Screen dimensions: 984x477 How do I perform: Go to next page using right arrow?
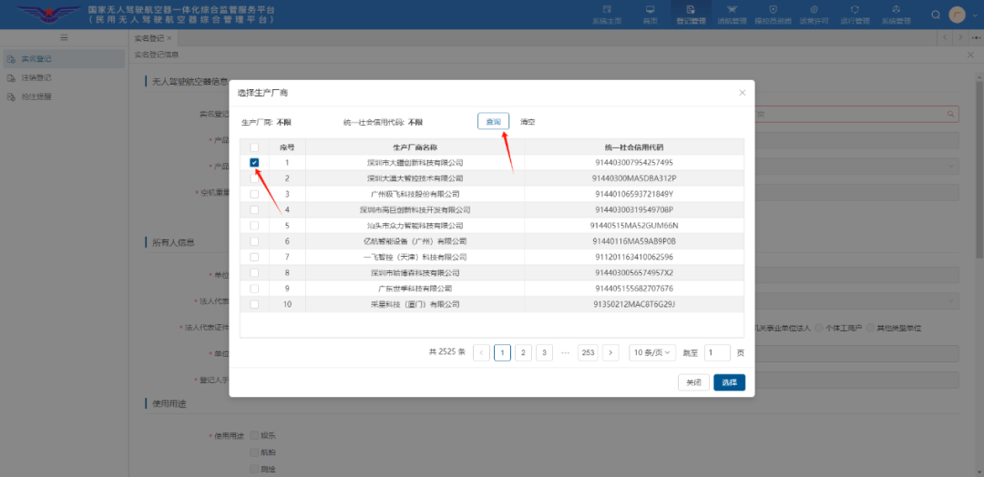(x=610, y=352)
